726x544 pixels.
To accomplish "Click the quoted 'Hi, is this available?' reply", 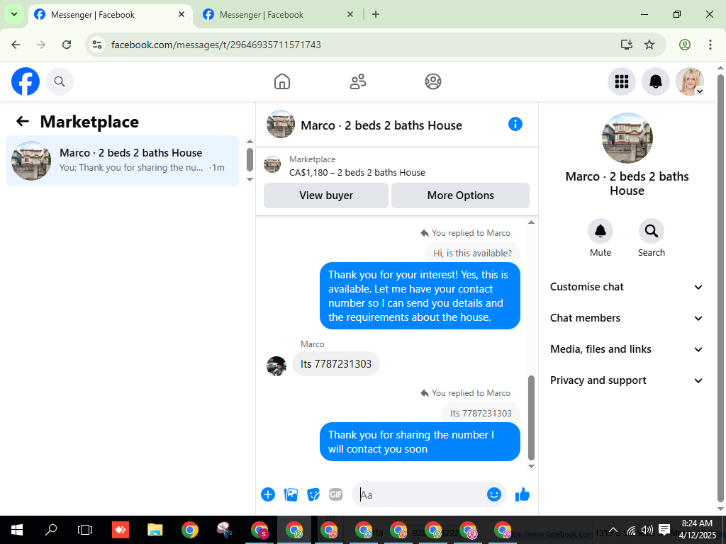I will pyautogui.click(x=472, y=253).
